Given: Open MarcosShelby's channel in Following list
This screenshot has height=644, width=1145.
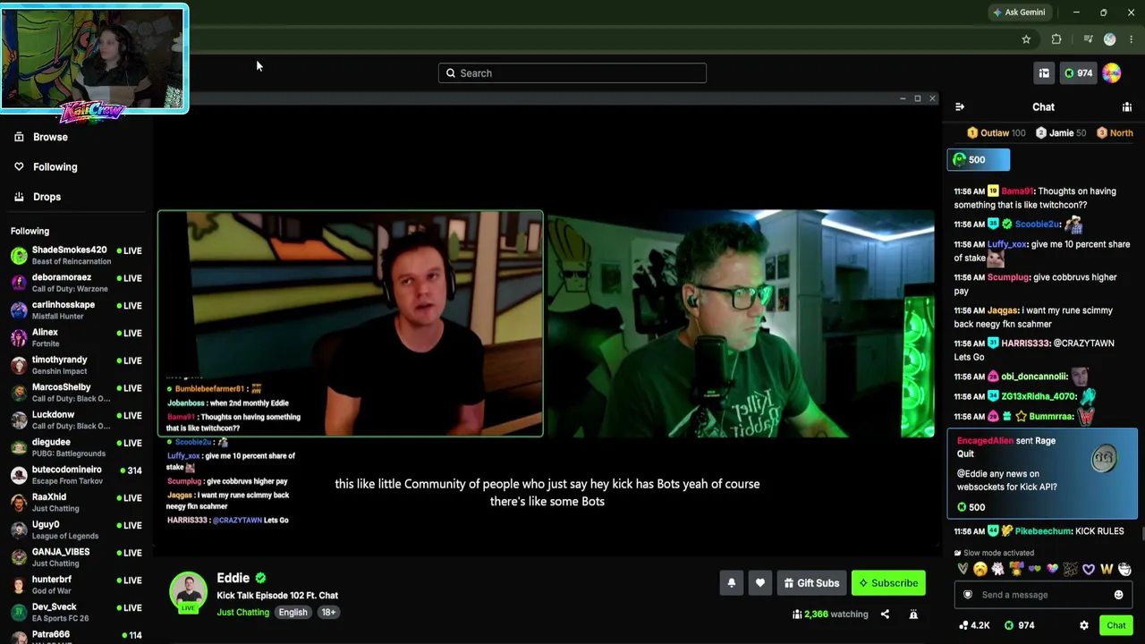Looking at the screenshot, I should (76, 393).
